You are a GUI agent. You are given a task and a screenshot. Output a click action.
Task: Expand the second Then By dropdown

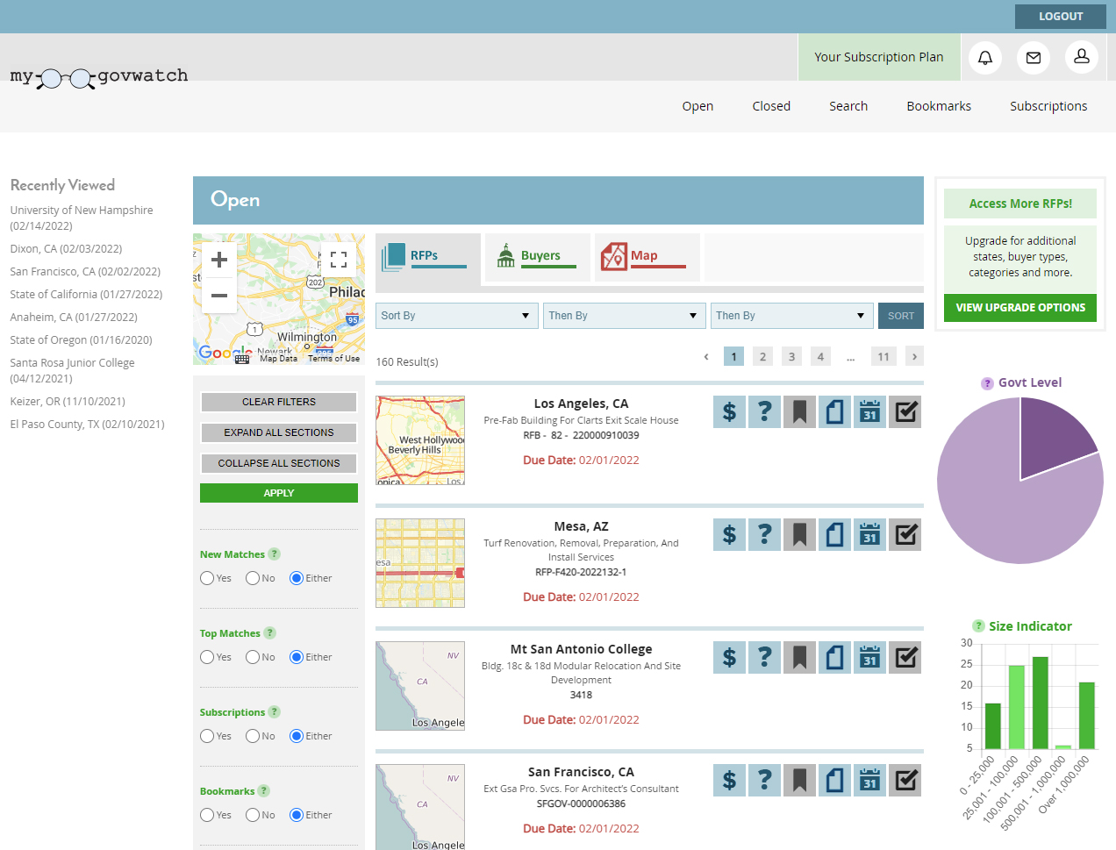tap(790, 316)
